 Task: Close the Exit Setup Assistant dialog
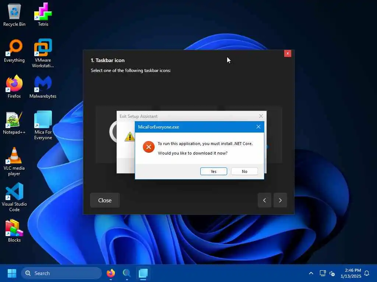[x=261, y=116]
